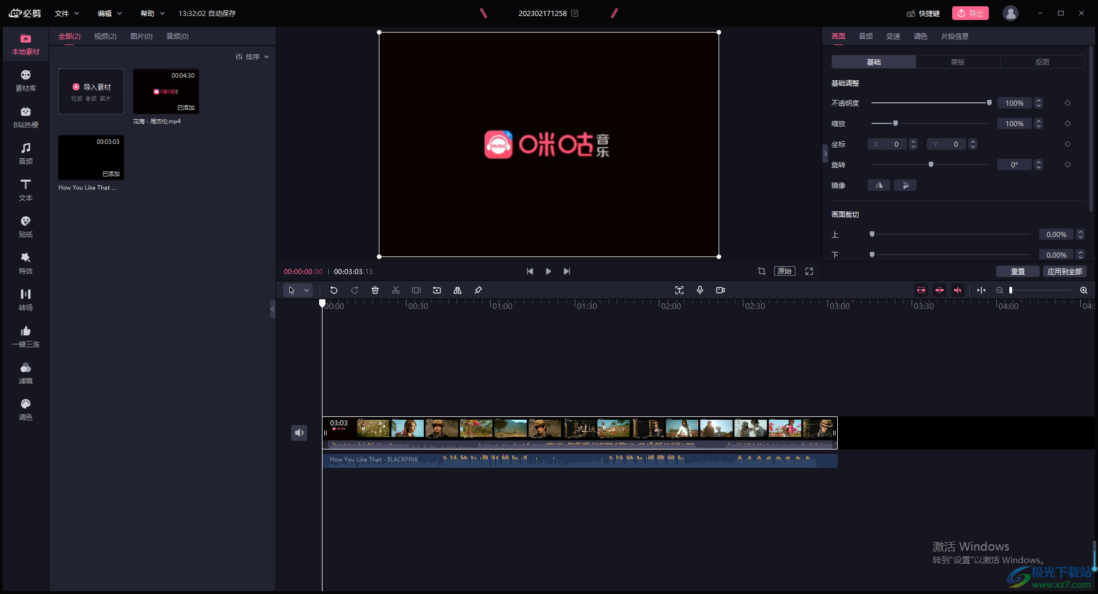
Task: Click the crop icon below the preview
Action: 762,271
